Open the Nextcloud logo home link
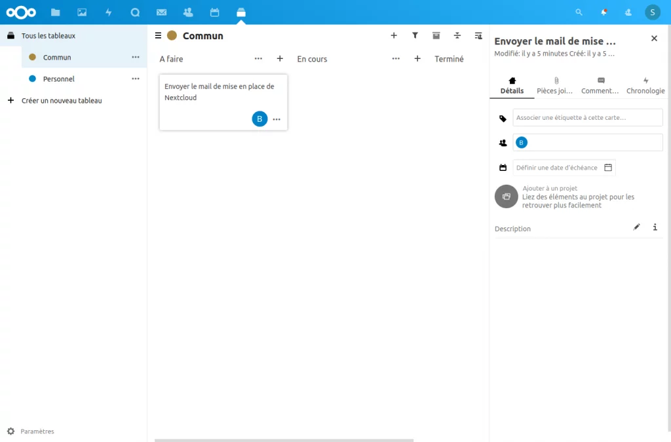The width and height of the screenshot is (671, 442). (x=21, y=12)
